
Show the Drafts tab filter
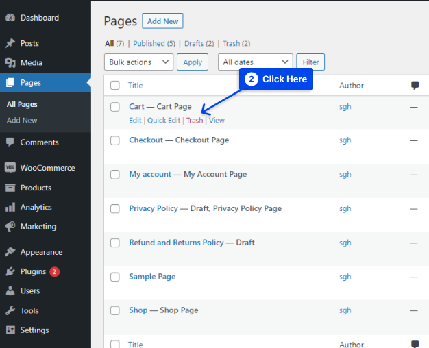[195, 44]
